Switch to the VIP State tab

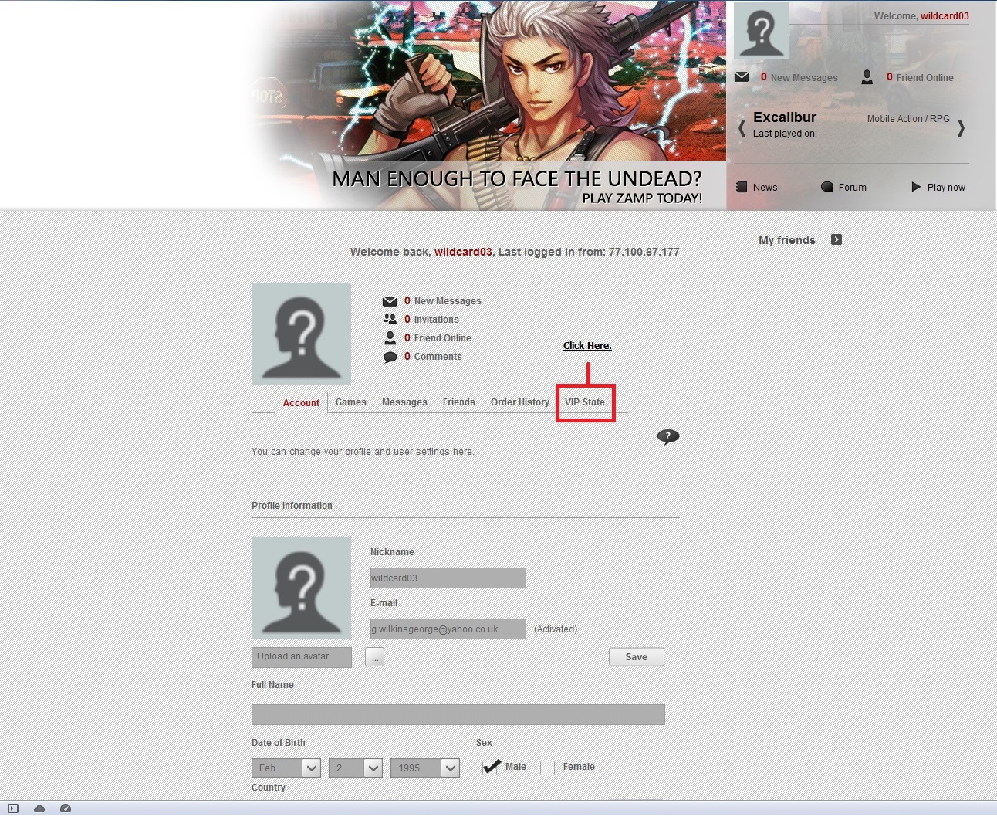pyautogui.click(x=585, y=402)
